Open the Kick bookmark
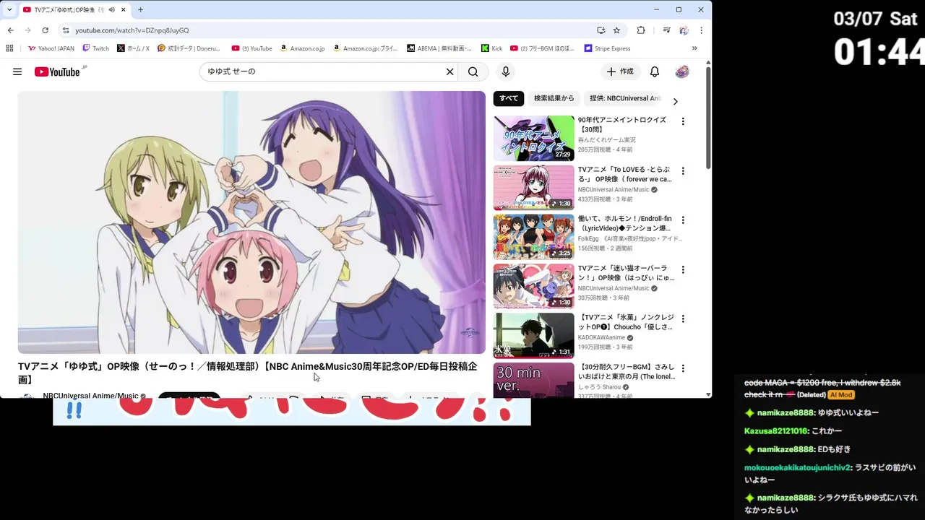Image resolution: width=925 pixels, height=520 pixels. click(x=491, y=48)
